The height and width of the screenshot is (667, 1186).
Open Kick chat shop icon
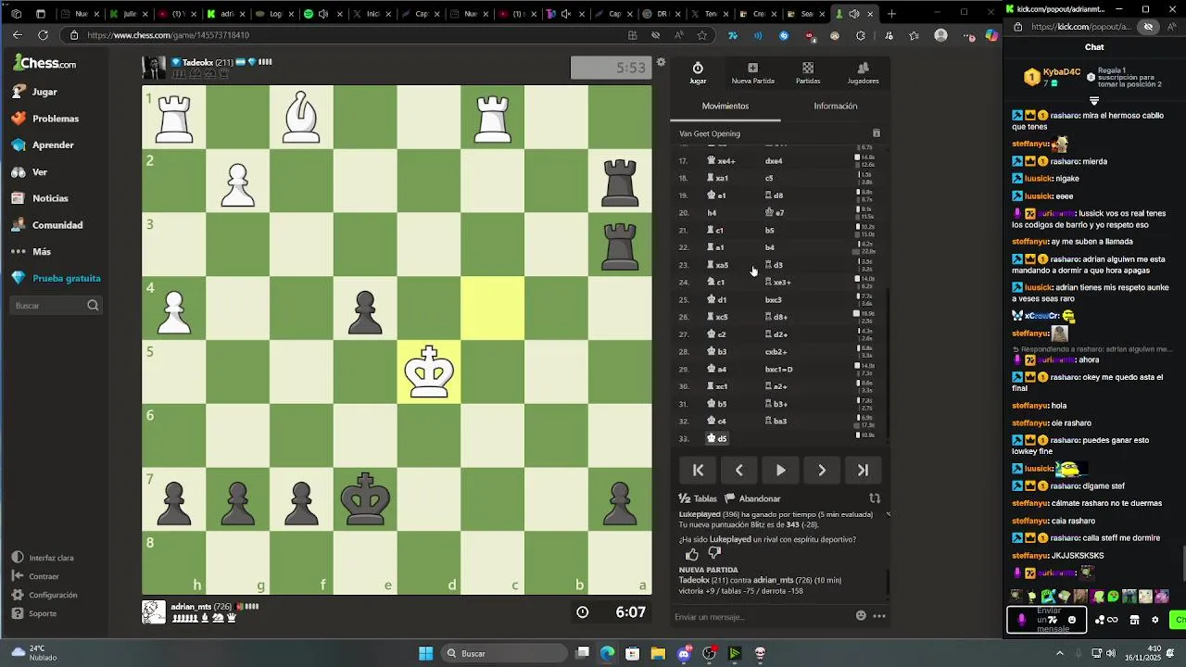1134,620
